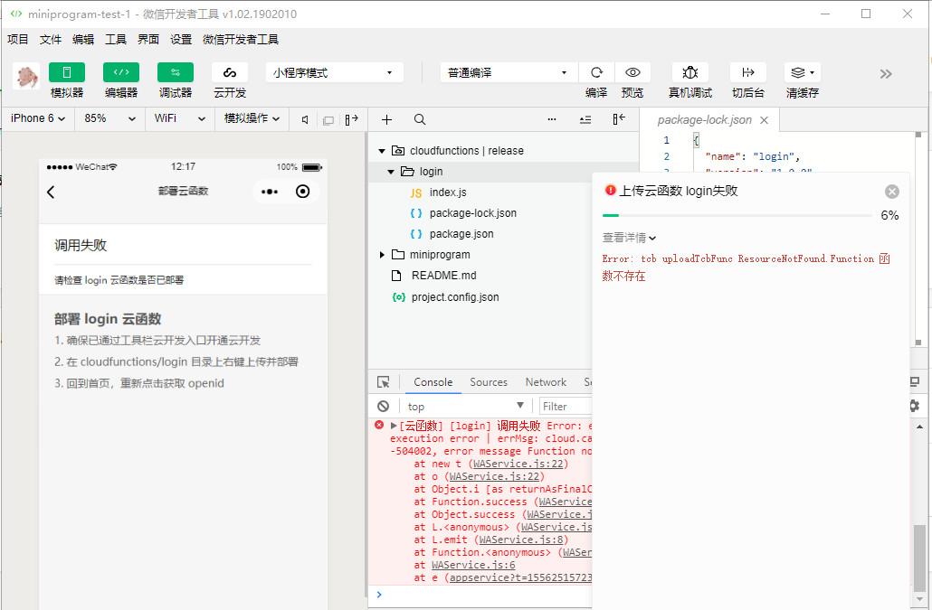Toggle the 调试器 debugger panel button

(x=176, y=72)
